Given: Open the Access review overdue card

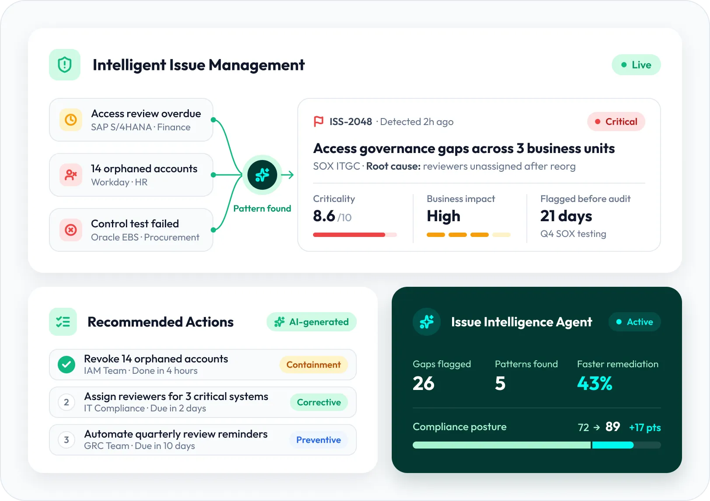Looking at the screenshot, I should [x=131, y=120].
